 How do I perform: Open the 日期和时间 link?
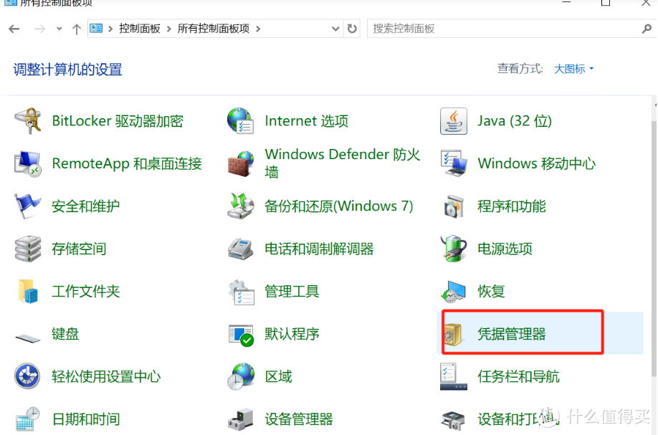pos(85,419)
